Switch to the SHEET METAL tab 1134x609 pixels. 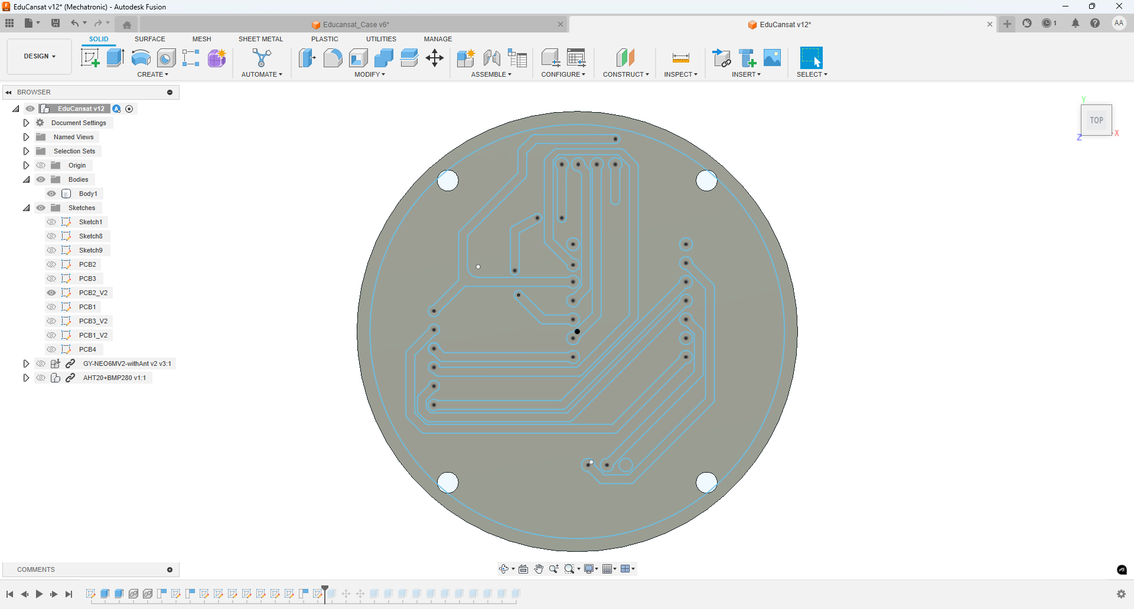click(x=260, y=39)
